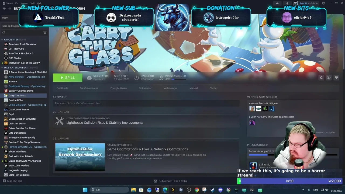Open the Samfunnssentral tab
The image size is (345, 194).
coord(89,88)
